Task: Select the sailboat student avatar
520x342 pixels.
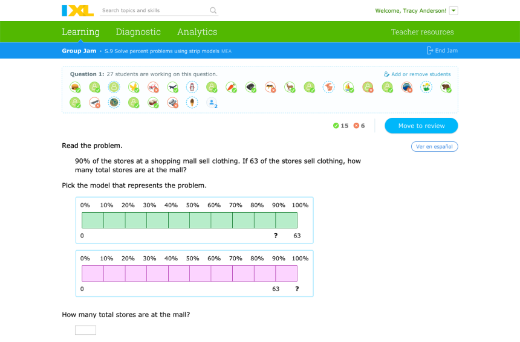Action: coord(348,87)
